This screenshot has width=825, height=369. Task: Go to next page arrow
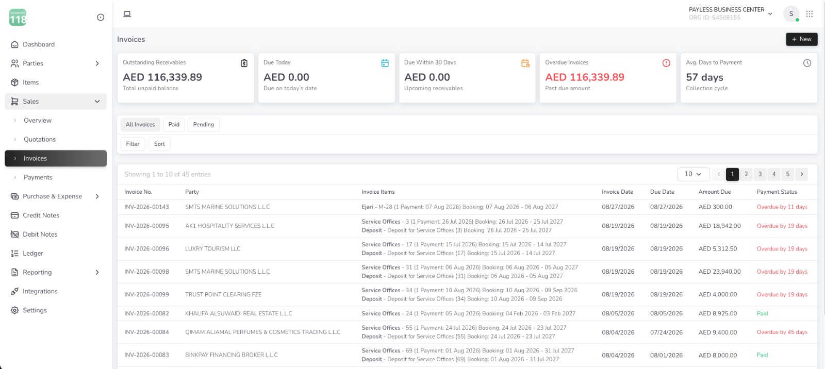pos(801,174)
